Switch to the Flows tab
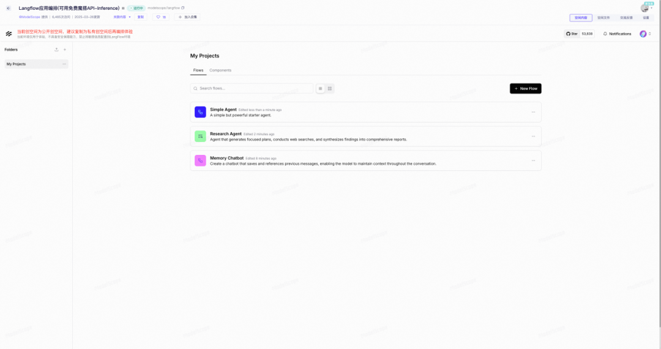661x349 pixels. click(198, 70)
